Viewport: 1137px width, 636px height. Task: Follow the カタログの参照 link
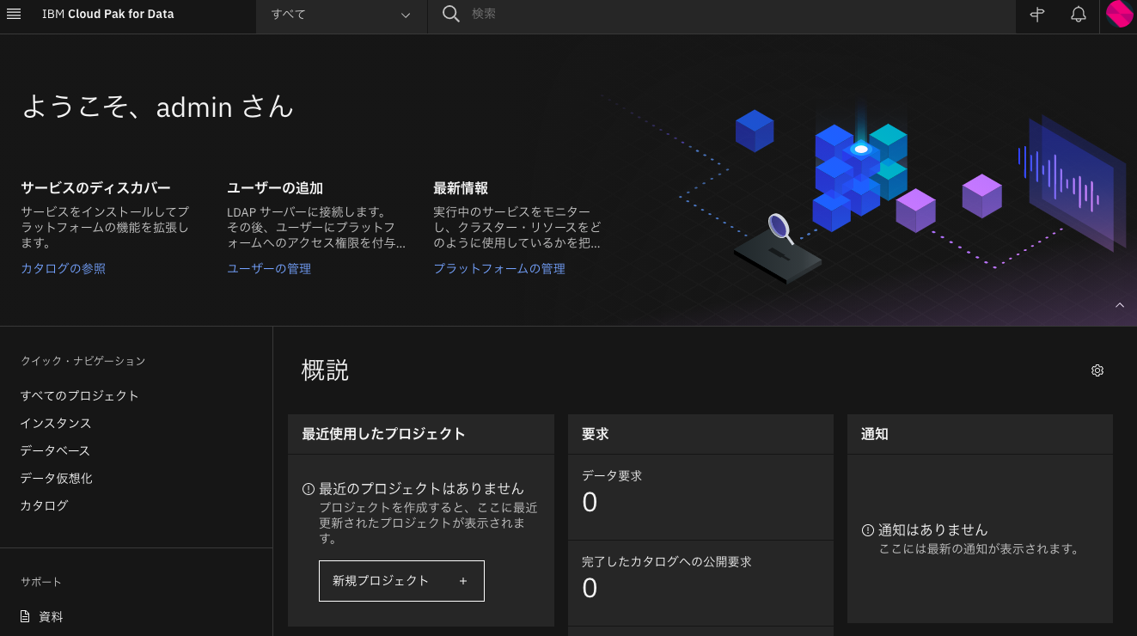[x=64, y=269]
